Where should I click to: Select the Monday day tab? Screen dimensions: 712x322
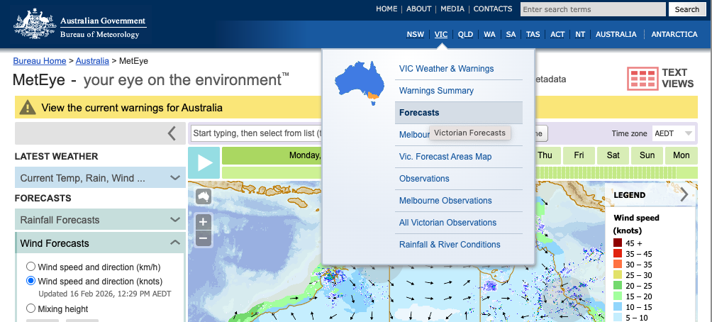[272, 155]
